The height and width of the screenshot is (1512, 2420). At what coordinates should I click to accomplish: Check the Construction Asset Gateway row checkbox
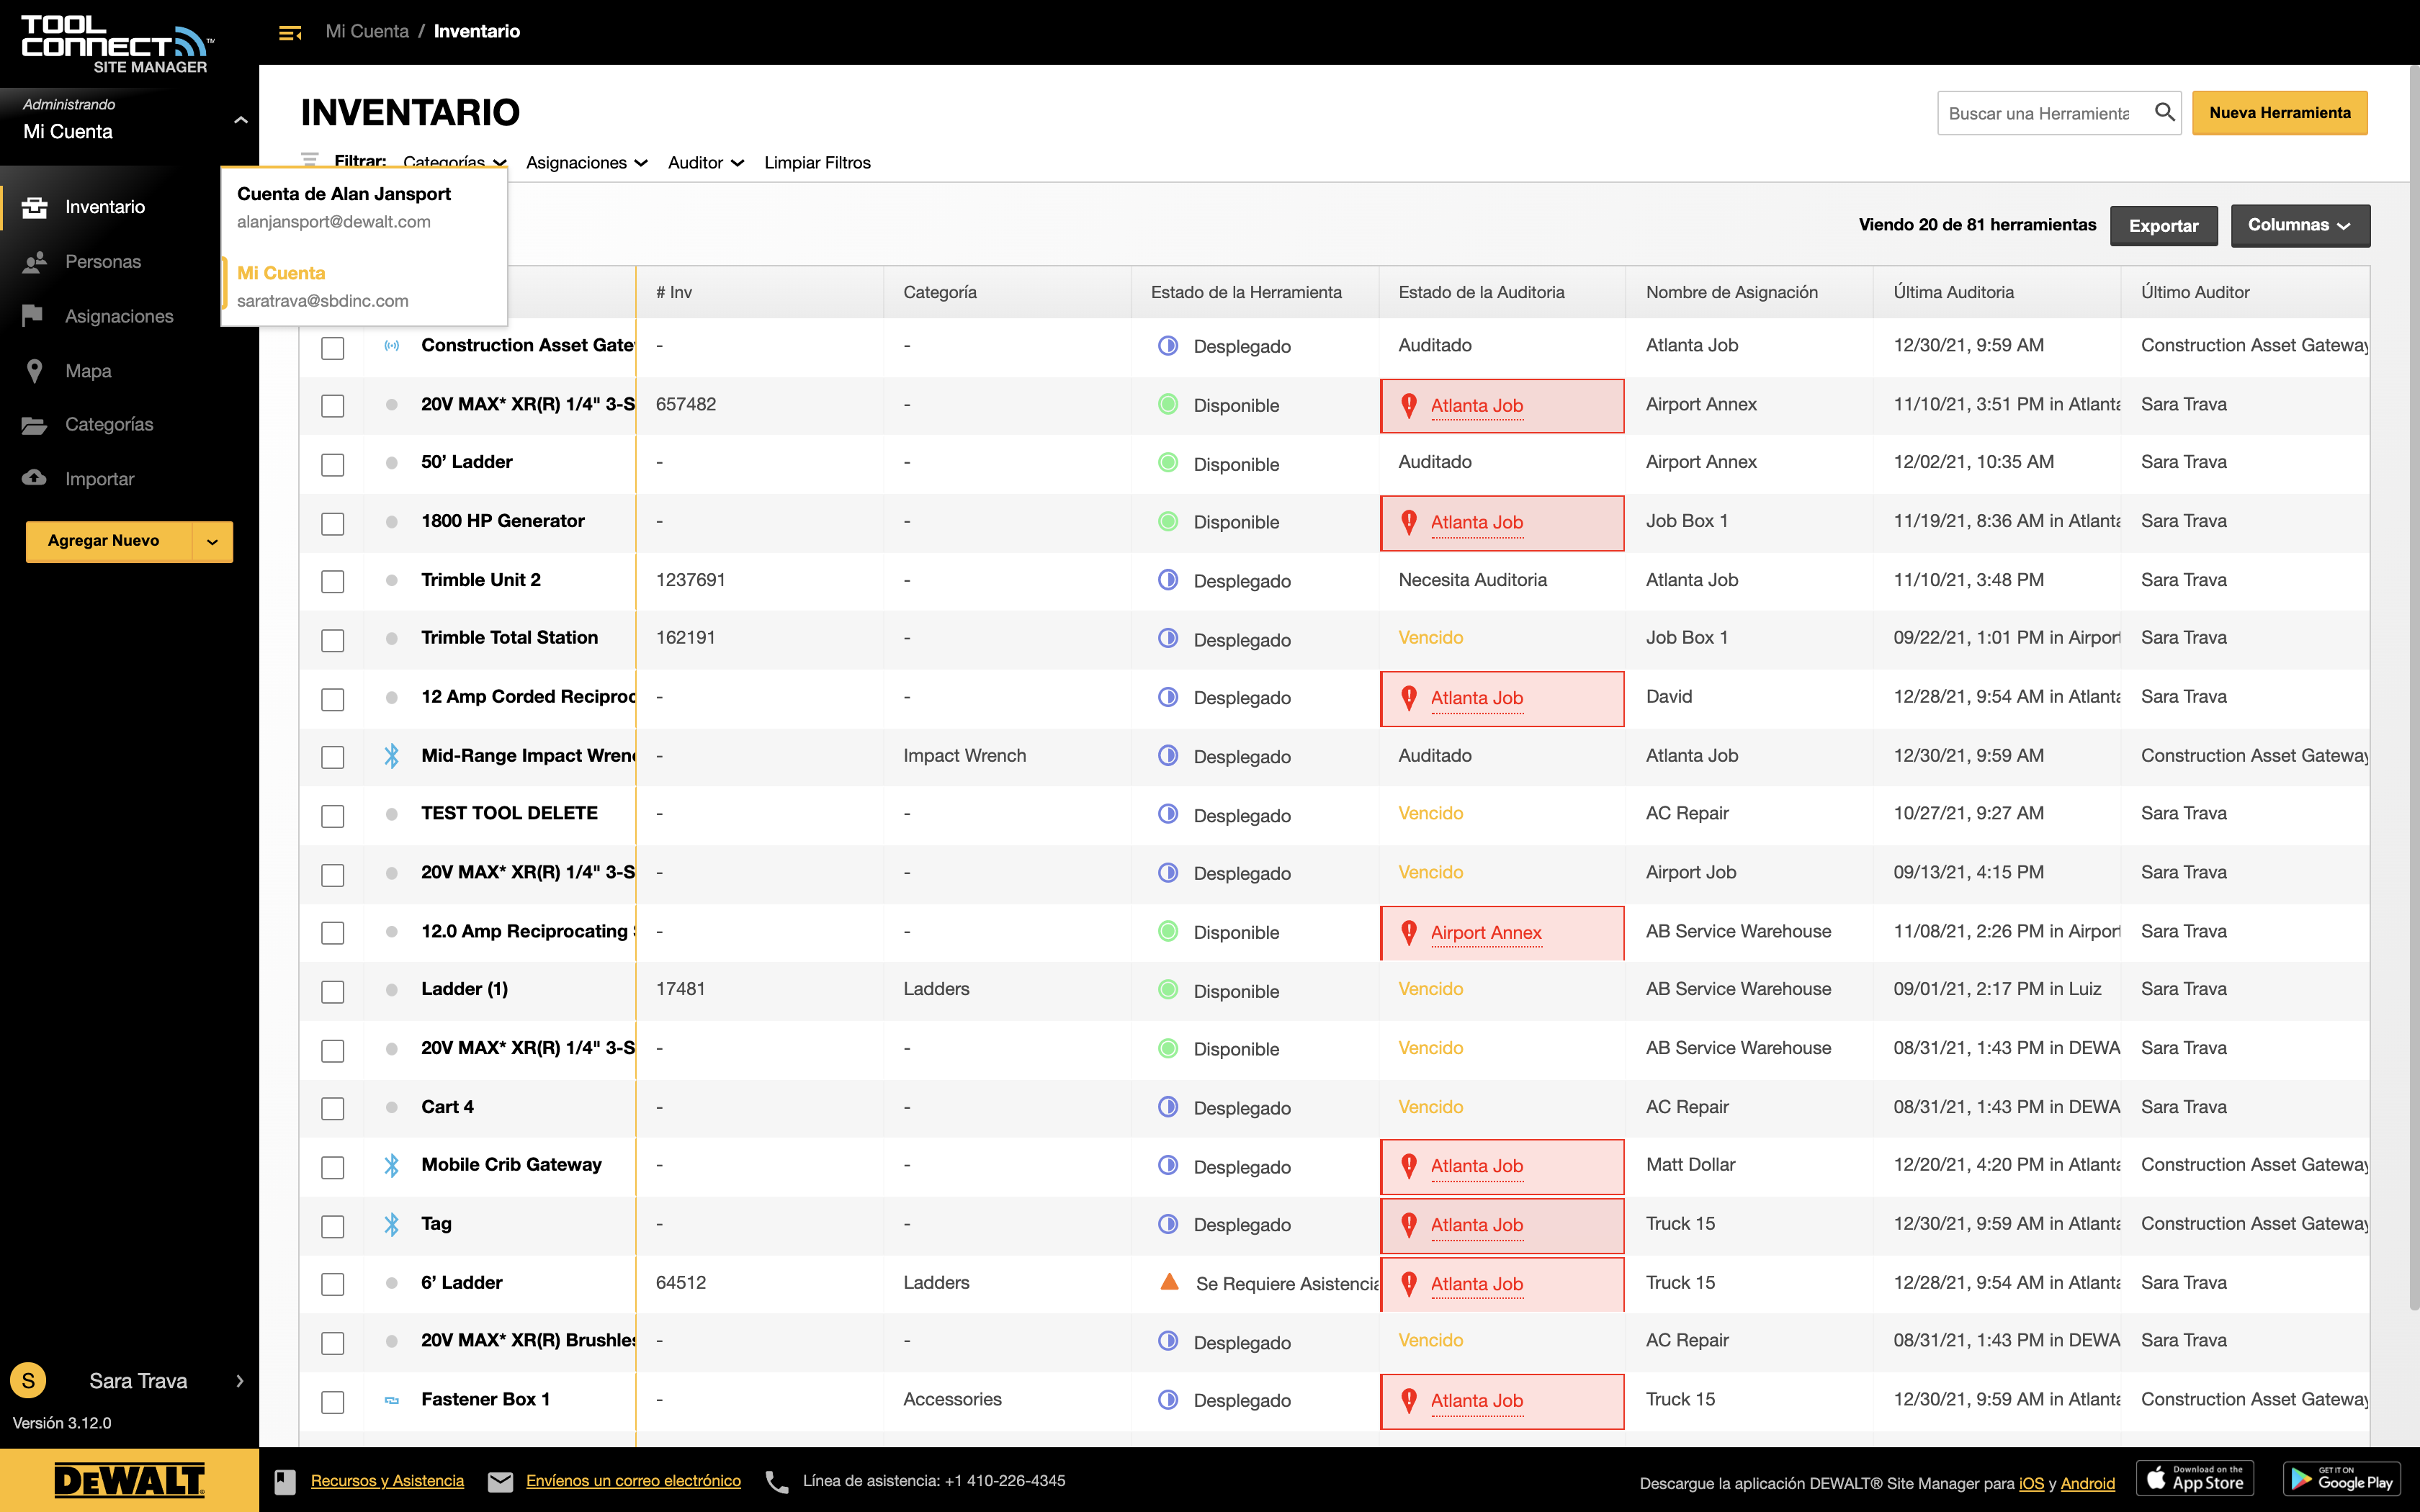point(333,348)
